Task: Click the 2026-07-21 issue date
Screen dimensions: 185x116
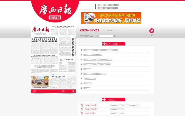Action: tap(89, 30)
